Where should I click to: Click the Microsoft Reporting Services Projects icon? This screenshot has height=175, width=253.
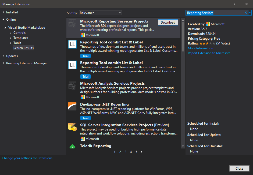point(72,24)
